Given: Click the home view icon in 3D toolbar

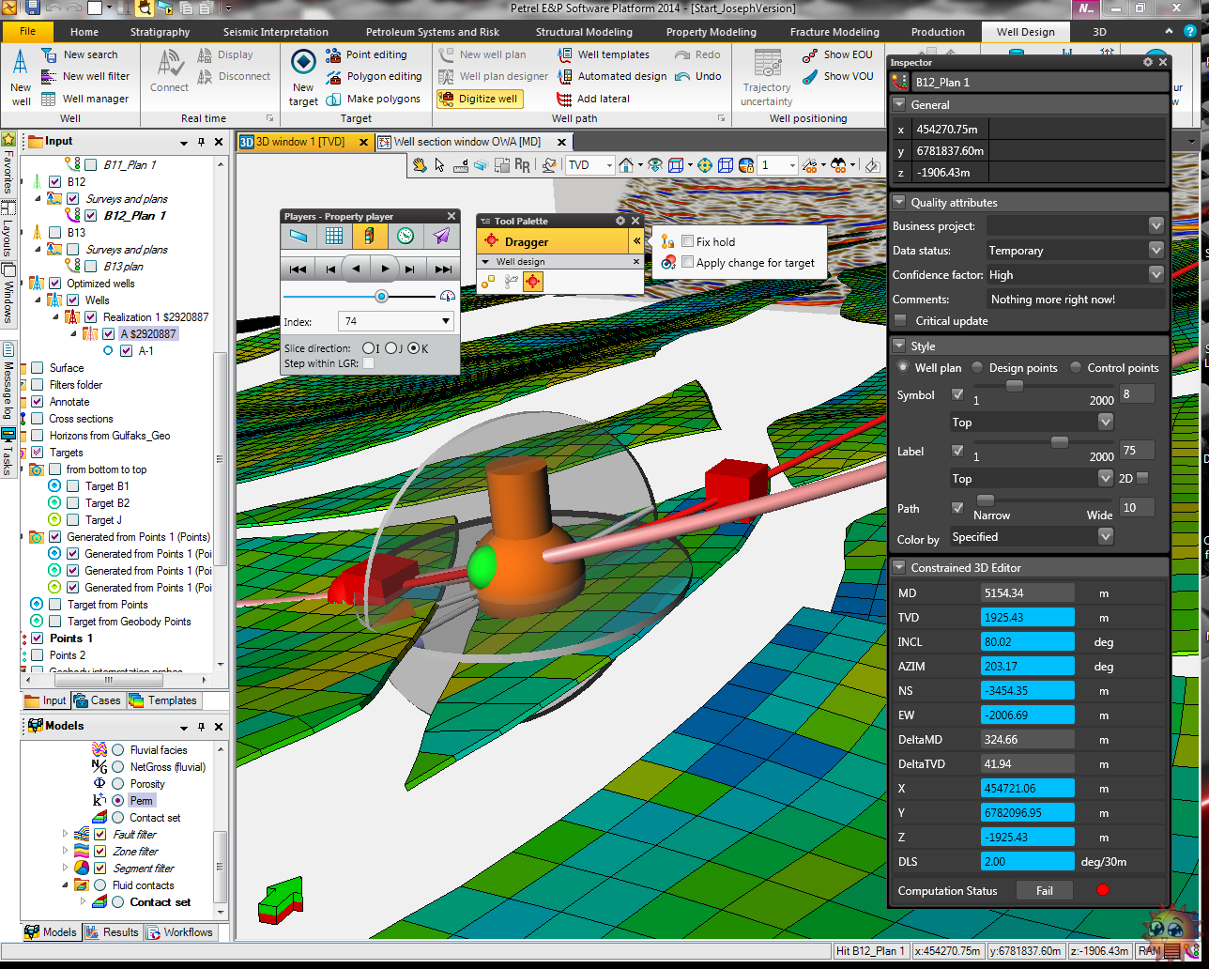Looking at the screenshot, I should coord(626,165).
